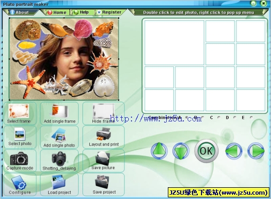Click Add single photo
This screenshot has width=271, height=199.
coord(59,137)
